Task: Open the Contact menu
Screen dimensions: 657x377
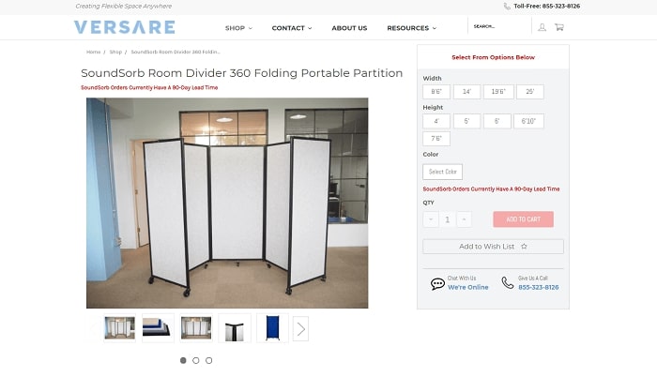Action: point(292,28)
